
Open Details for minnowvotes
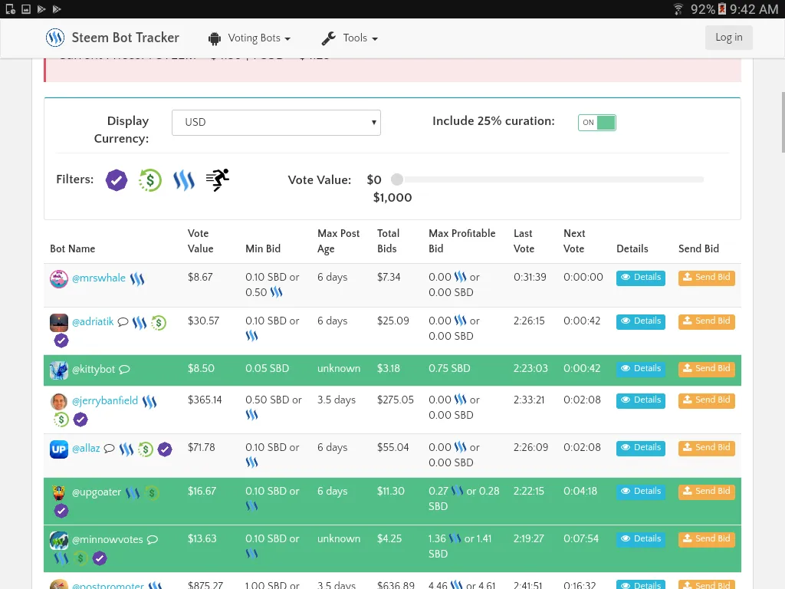(640, 539)
